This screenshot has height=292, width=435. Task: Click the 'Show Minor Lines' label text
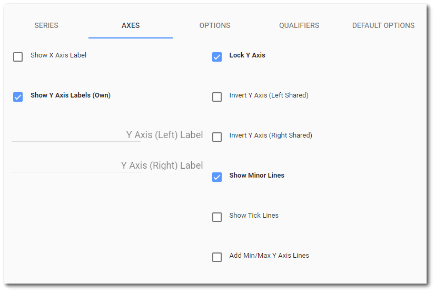256,176
